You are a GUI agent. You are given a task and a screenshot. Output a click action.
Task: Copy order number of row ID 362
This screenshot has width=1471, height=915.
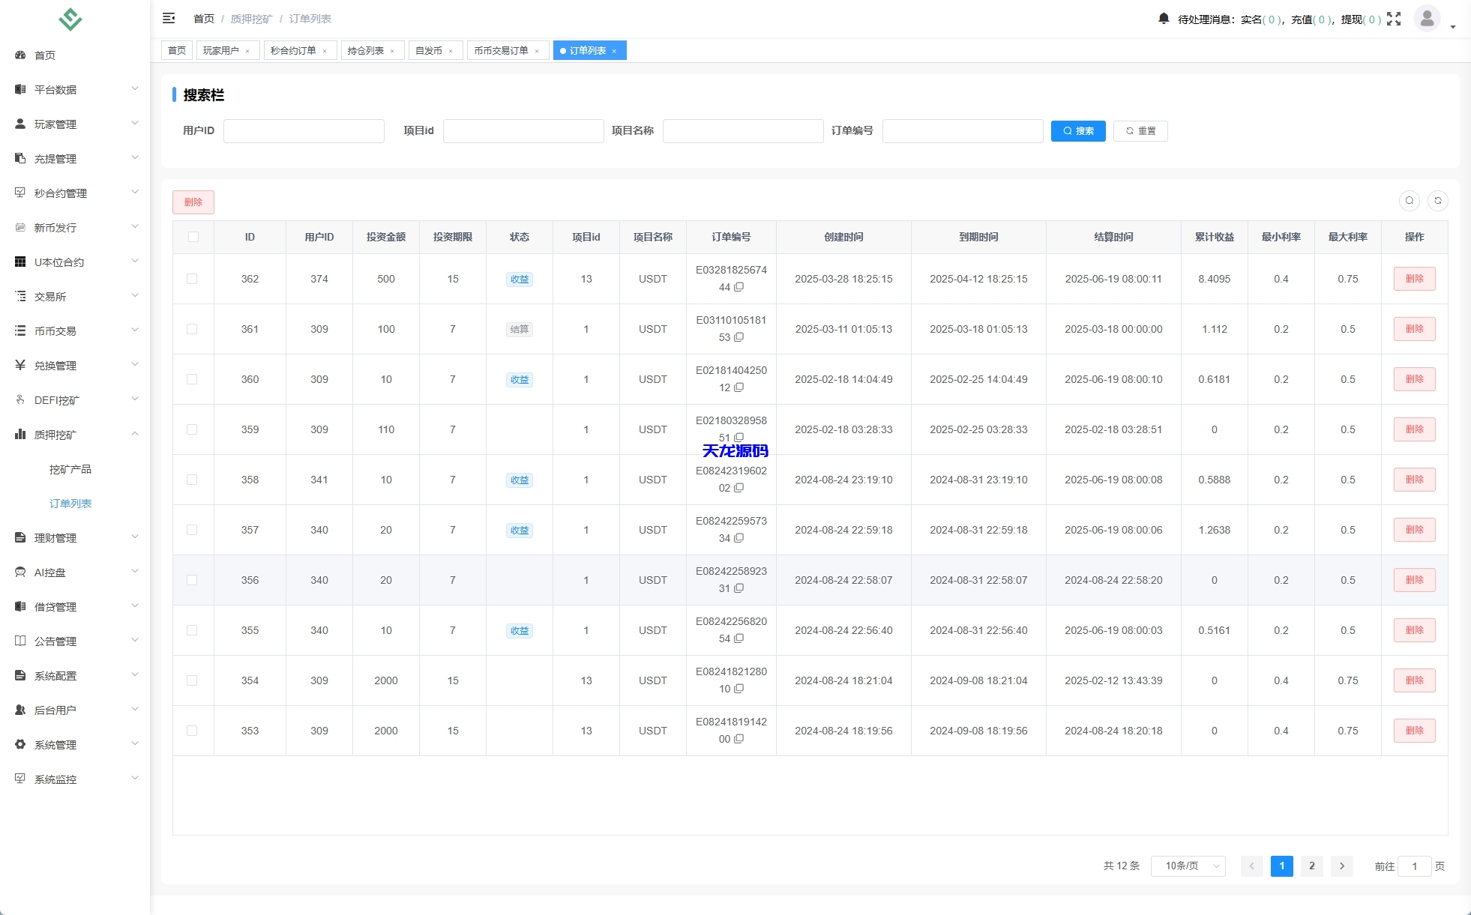point(739,287)
